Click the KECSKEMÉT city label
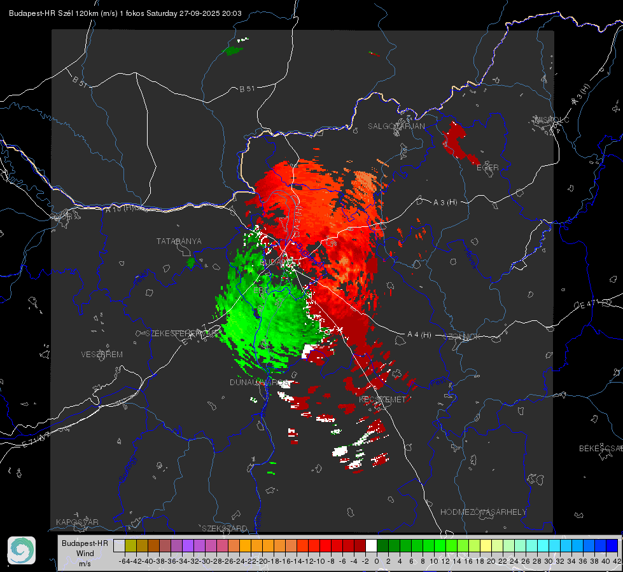623x572 pixels. click(382, 400)
